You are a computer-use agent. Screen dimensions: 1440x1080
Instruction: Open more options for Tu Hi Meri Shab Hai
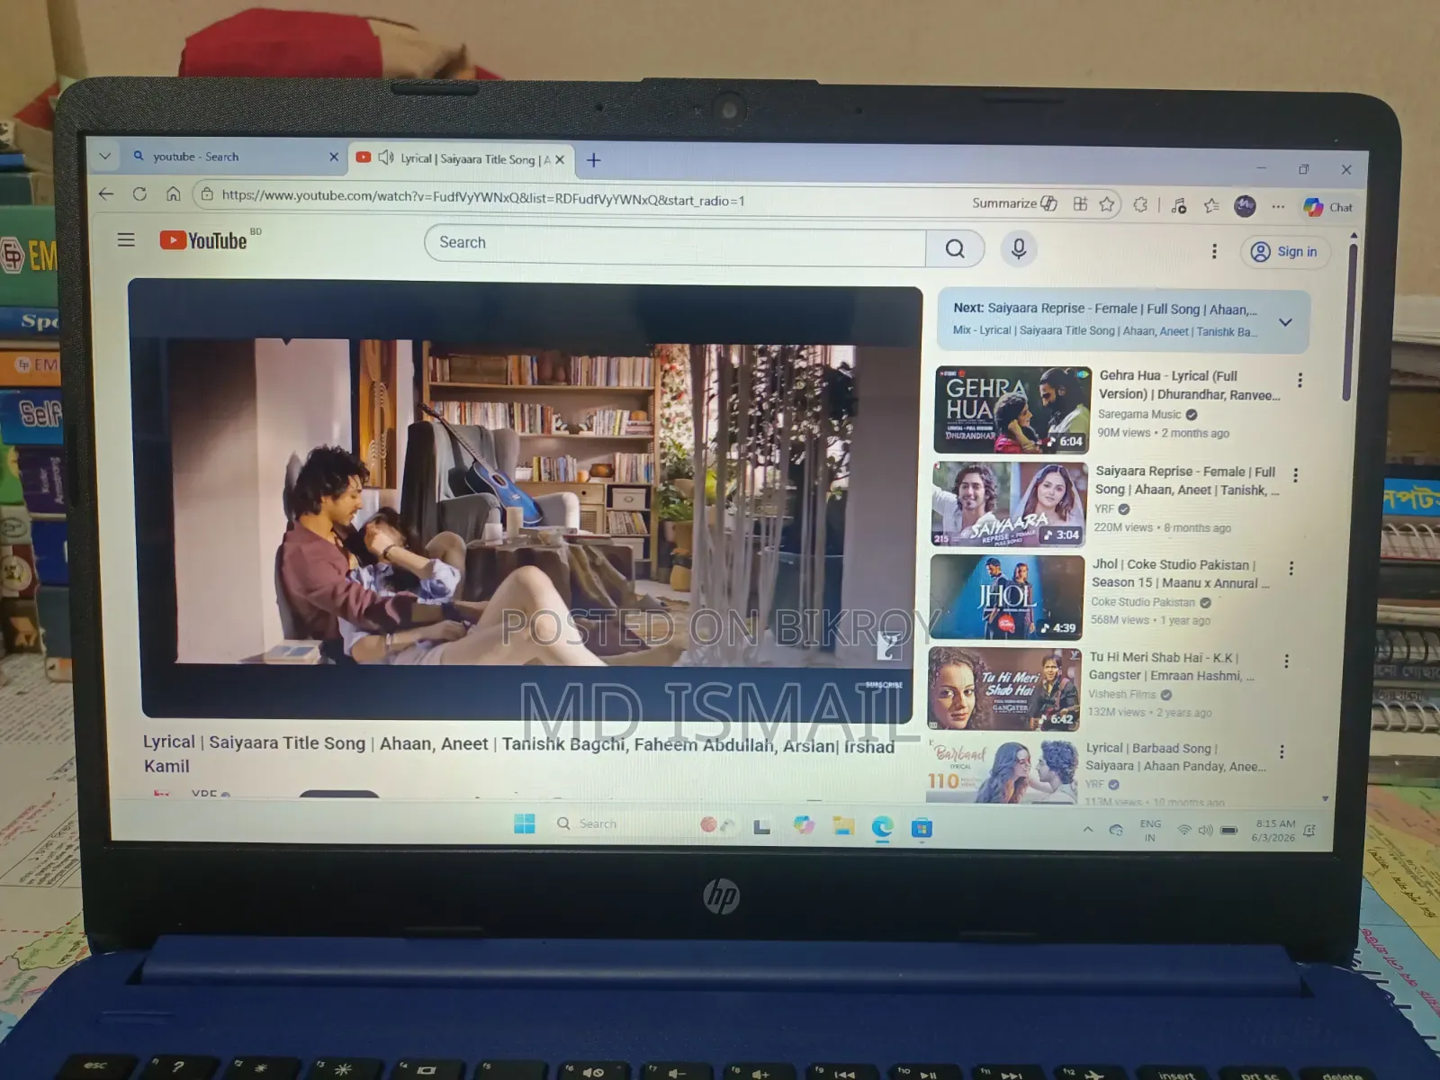click(x=1286, y=661)
